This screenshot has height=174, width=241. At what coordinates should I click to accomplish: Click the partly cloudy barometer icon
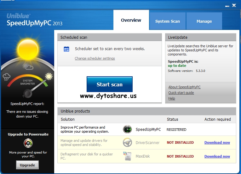tap(27, 66)
